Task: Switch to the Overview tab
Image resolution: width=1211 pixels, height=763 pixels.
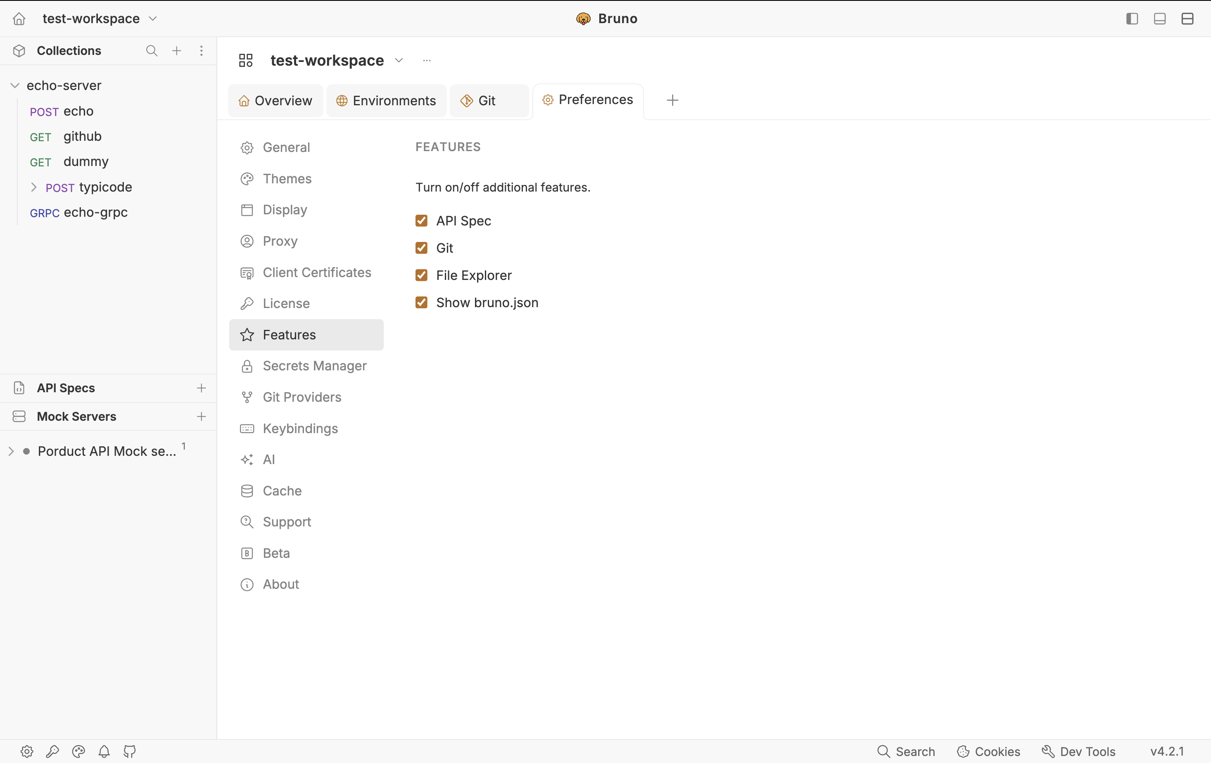Action: [275, 100]
